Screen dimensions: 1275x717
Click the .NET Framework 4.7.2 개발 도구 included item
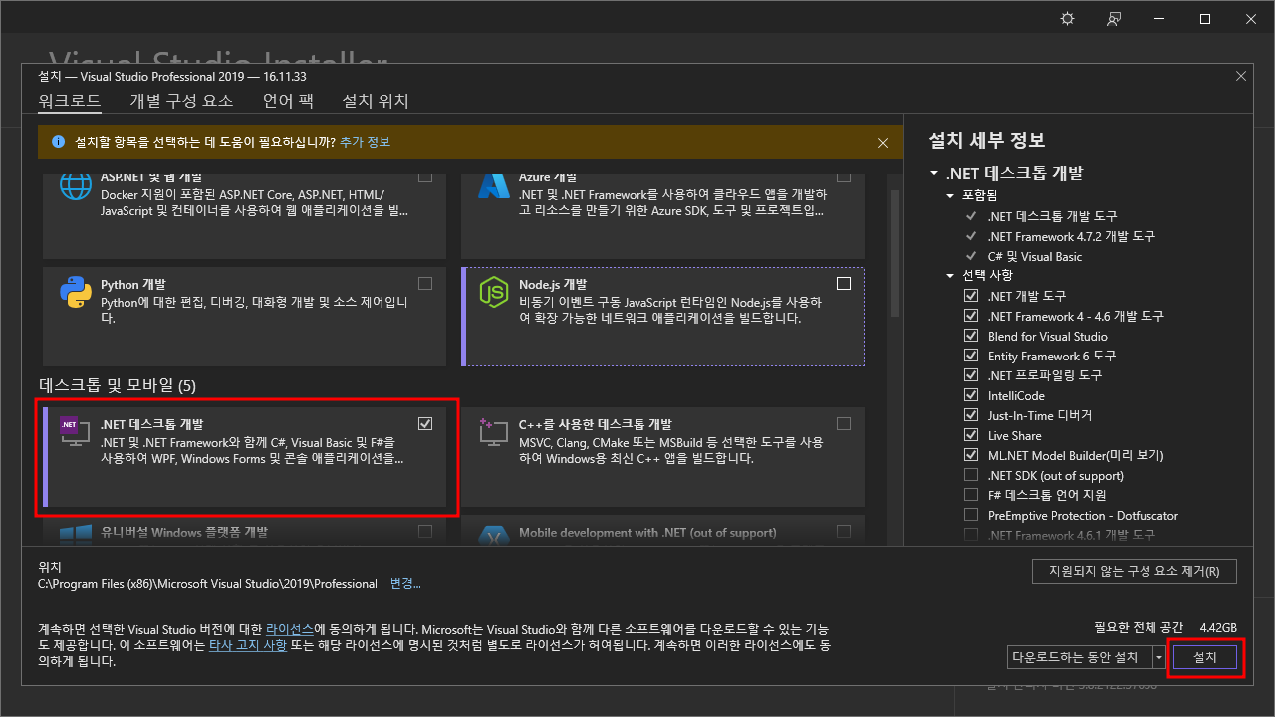point(1072,236)
